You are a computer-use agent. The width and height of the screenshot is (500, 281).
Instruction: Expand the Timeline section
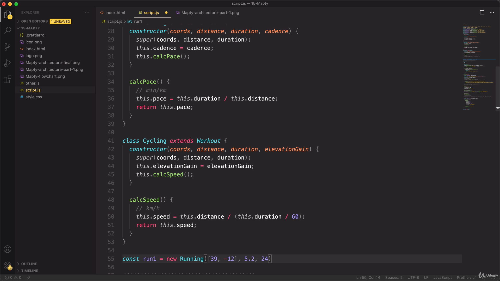coord(29,271)
